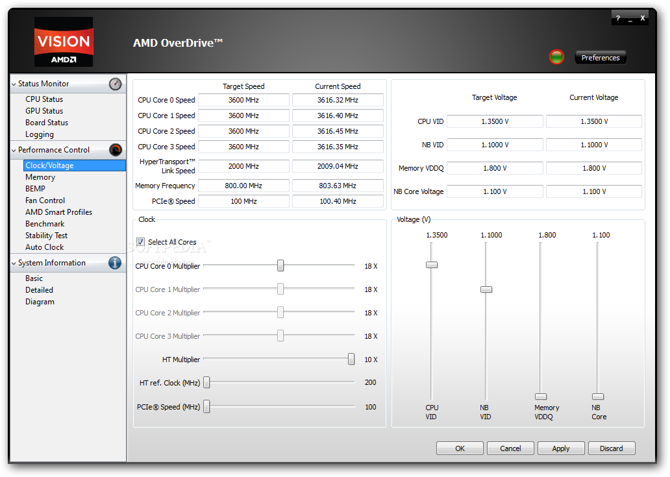This screenshot has width=670, height=477.
Task: Click the NB VID target voltage field
Action: pos(495,145)
